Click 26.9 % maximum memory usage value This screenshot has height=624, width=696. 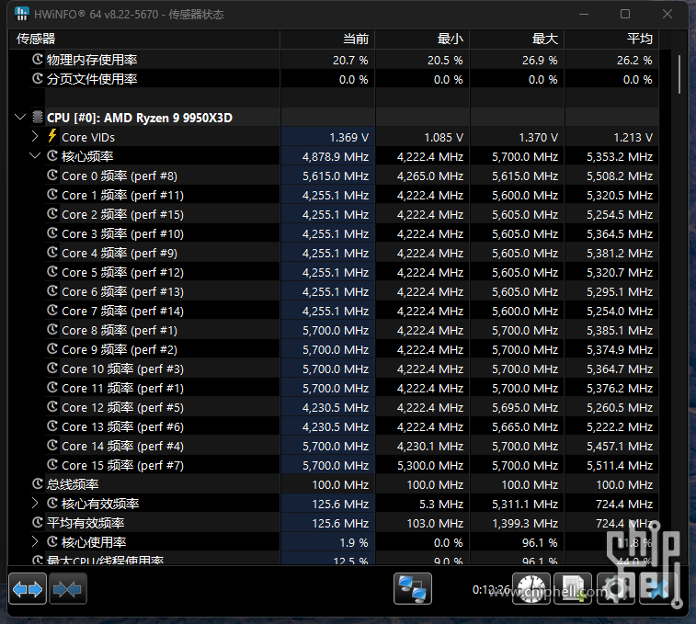tap(540, 61)
